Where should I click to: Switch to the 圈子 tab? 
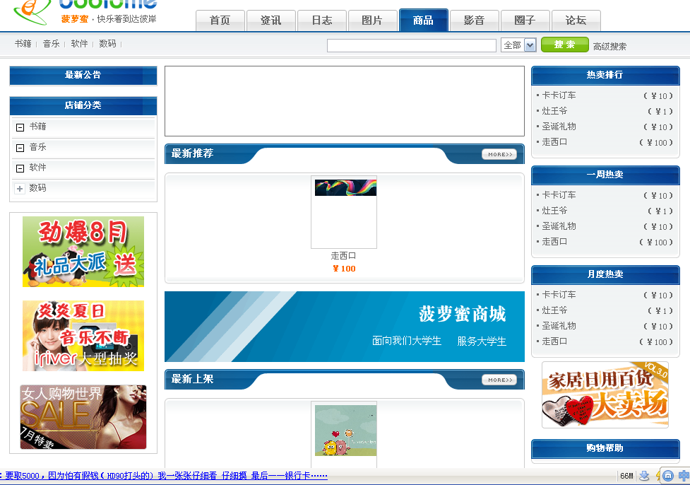coord(525,21)
